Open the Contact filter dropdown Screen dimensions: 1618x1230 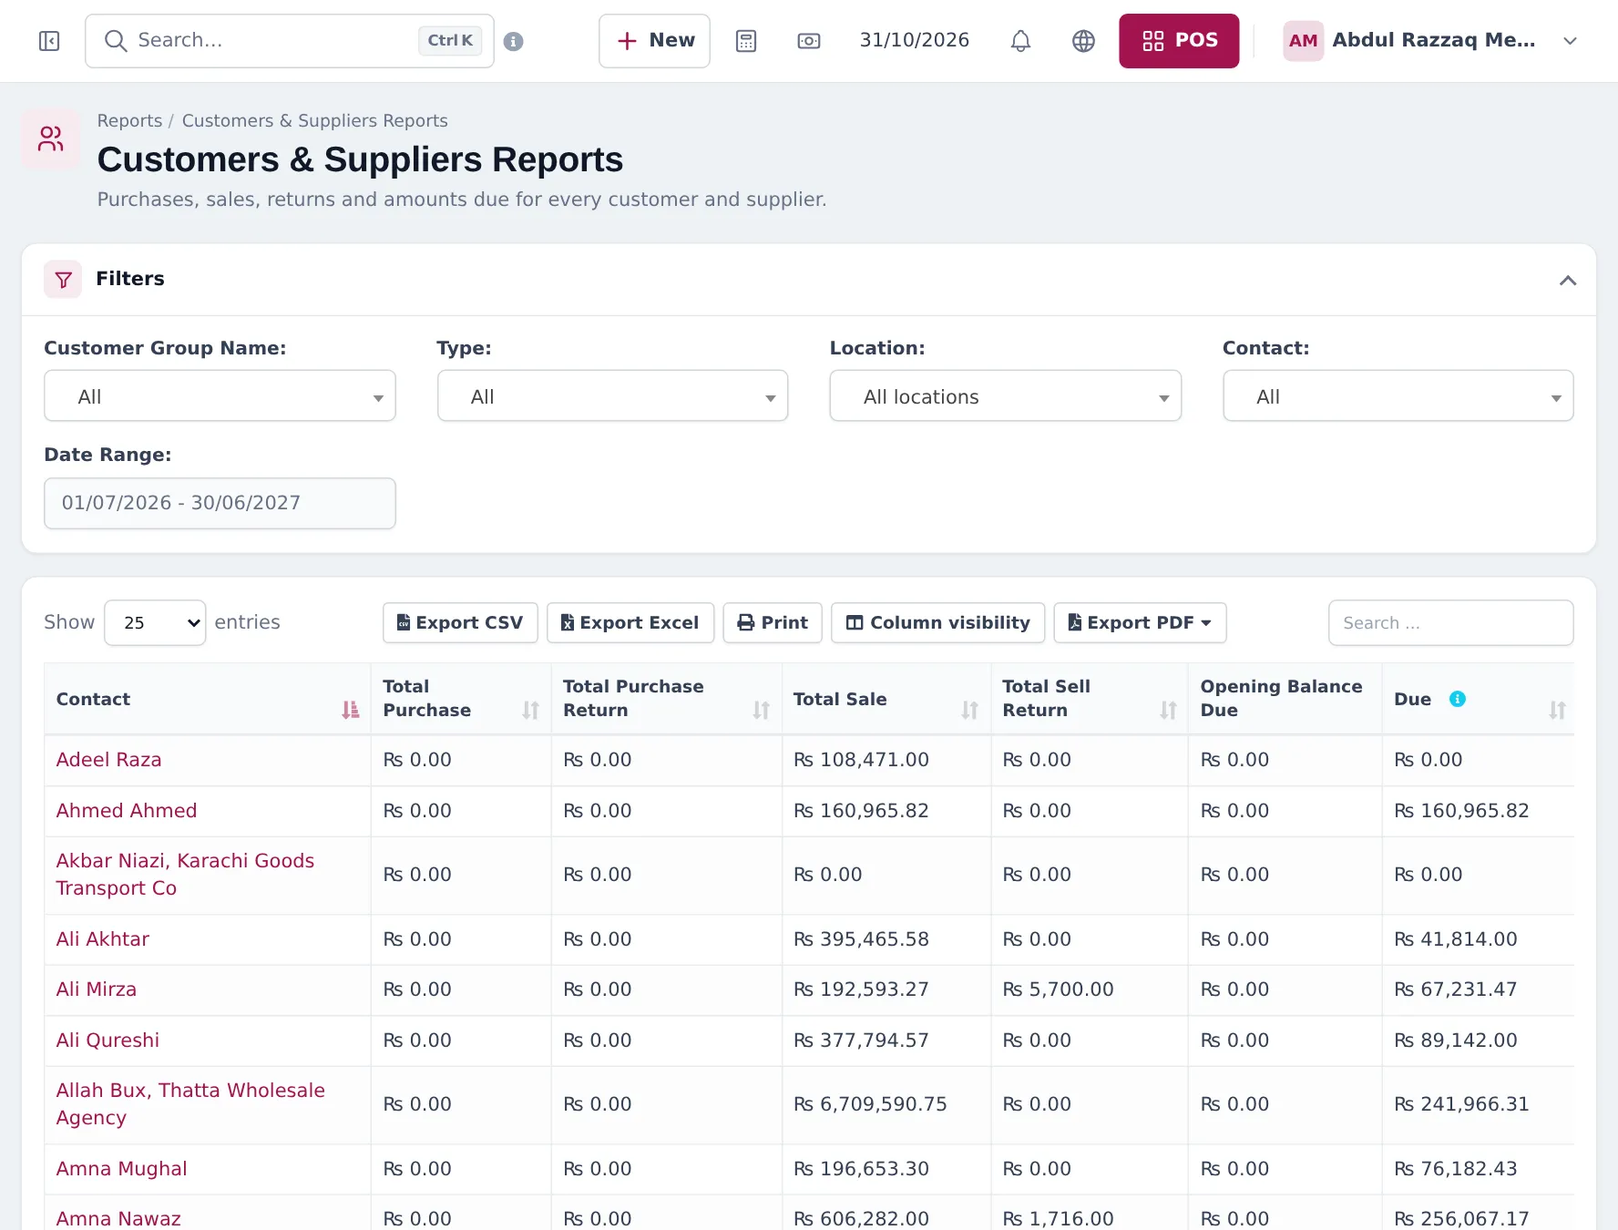(1398, 396)
